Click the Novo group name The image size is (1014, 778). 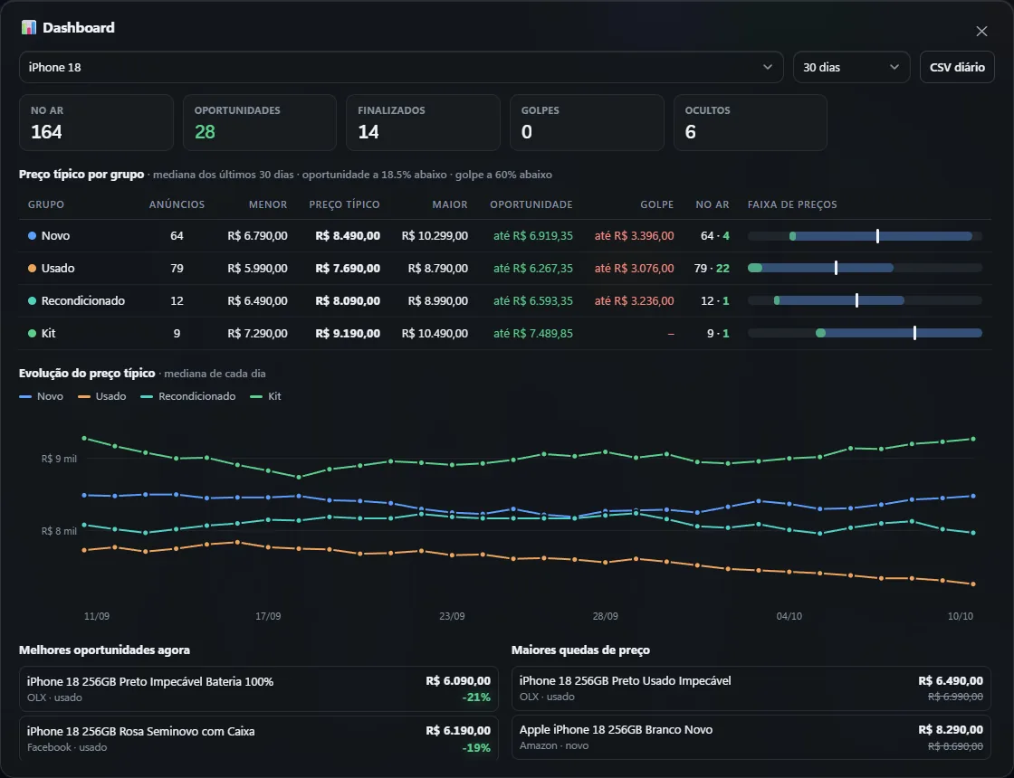[55, 236]
